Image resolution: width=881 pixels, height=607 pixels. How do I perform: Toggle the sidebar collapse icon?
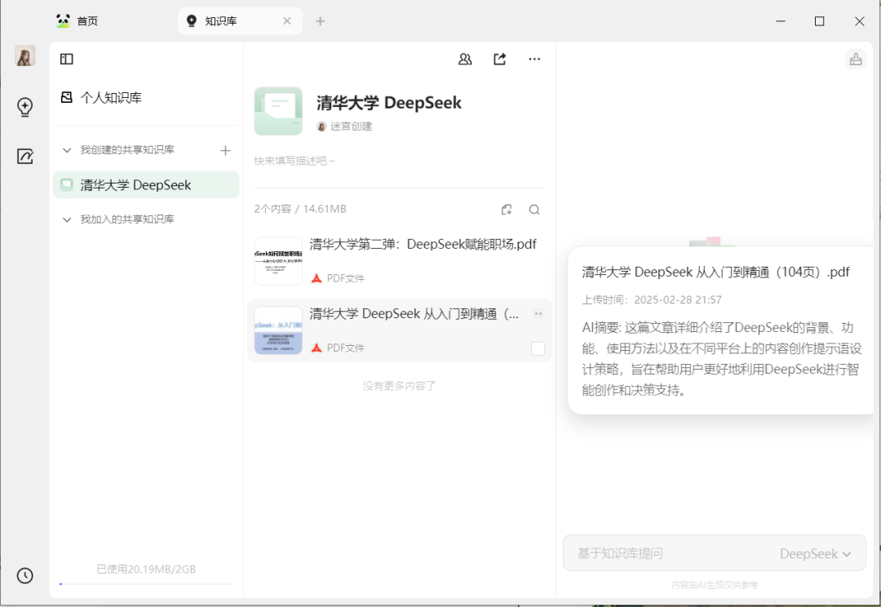(x=65, y=59)
